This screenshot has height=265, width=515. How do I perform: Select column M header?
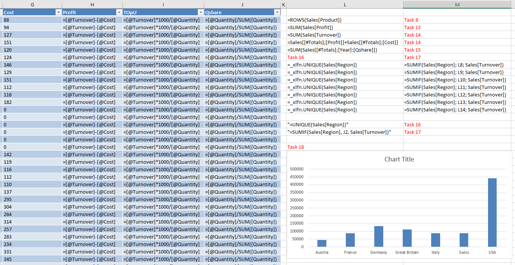pyautogui.click(x=457, y=4)
